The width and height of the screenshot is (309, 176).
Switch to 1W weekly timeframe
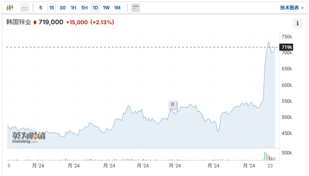point(106,7)
